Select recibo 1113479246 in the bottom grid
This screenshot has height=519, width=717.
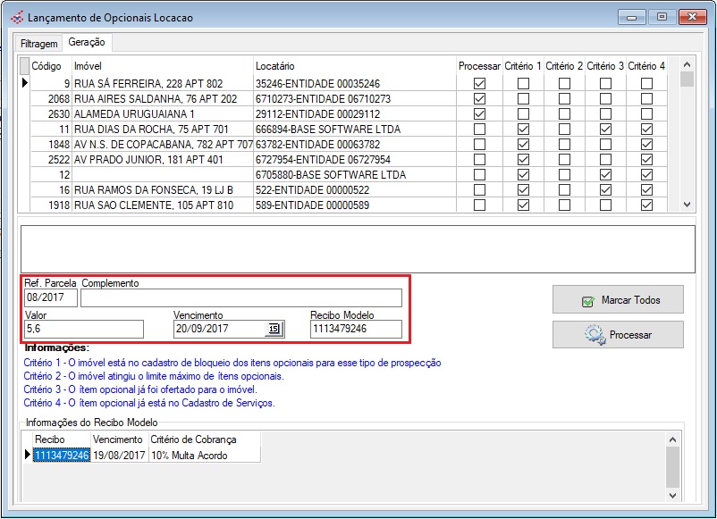click(62, 456)
